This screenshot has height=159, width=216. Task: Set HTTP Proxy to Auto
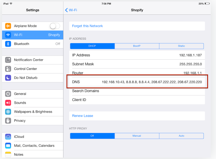[x=182, y=136]
